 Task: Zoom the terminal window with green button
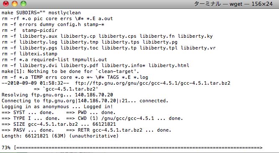(23, 3)
